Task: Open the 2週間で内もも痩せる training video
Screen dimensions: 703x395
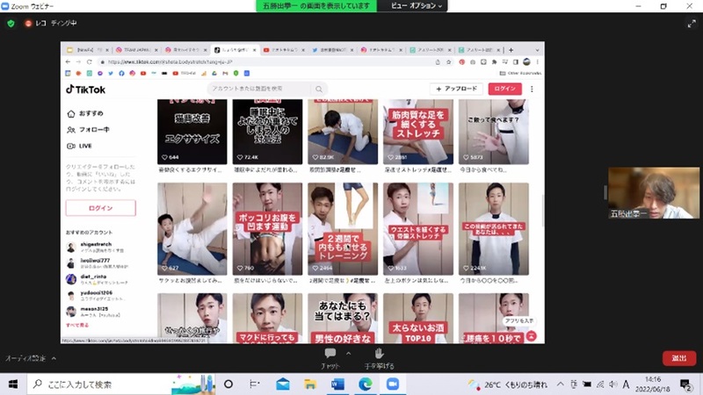Action: click(343, 229)
